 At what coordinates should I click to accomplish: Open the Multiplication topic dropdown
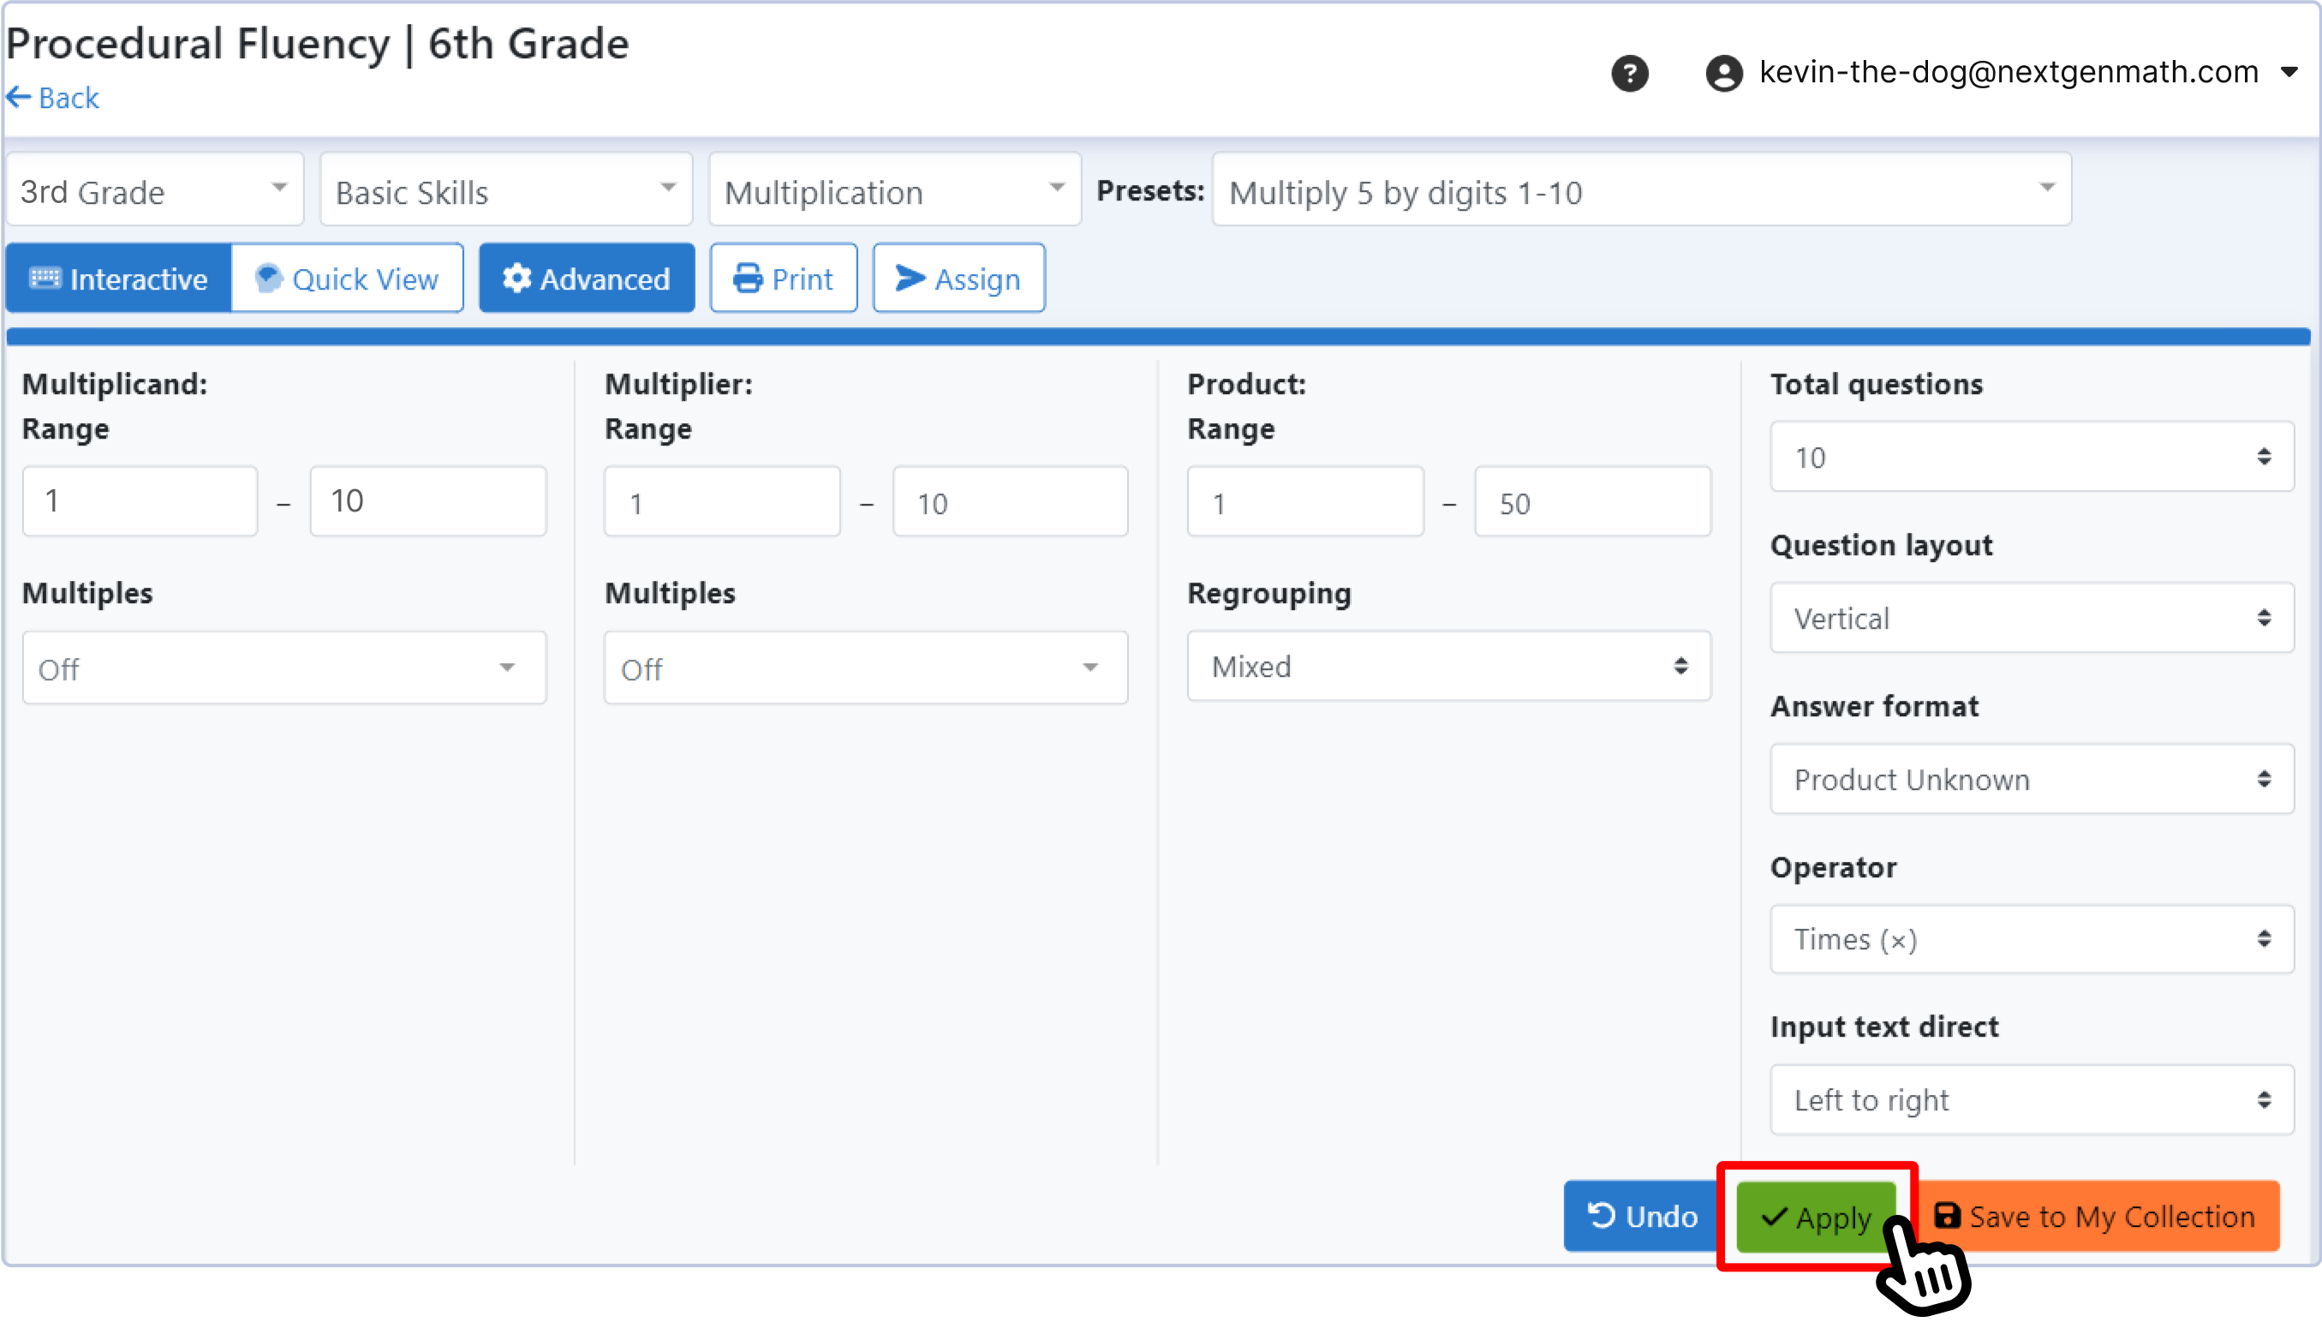pos(894,190)
